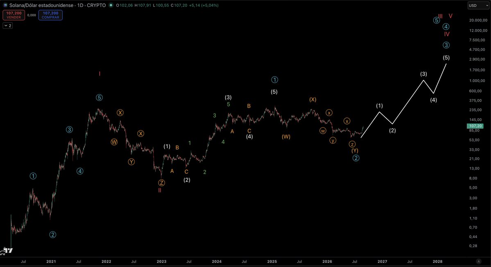
Task: Click the +5,14 (+5,04%) change text
Action: (204, 5)
